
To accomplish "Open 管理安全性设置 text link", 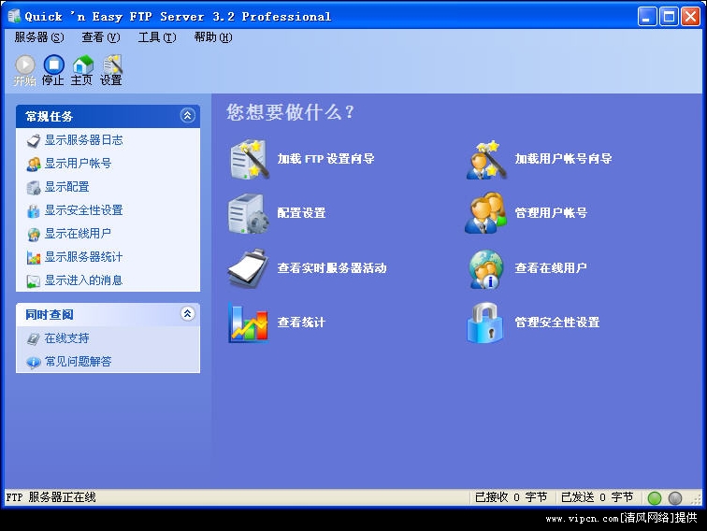I will point(557,323).
